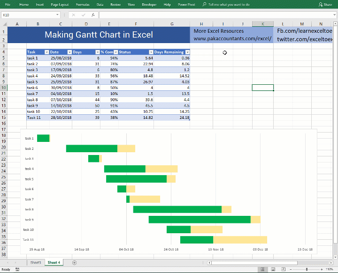The width and height of the screenshot is (338, 273).
Task: Select Normal view icon in status bar
Action: point(262,269)
